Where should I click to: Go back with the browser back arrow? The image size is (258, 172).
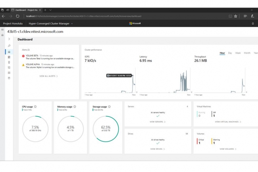[x=4, y=16]
